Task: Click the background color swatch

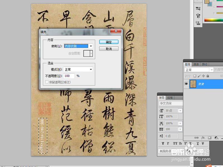Action: 210,4
